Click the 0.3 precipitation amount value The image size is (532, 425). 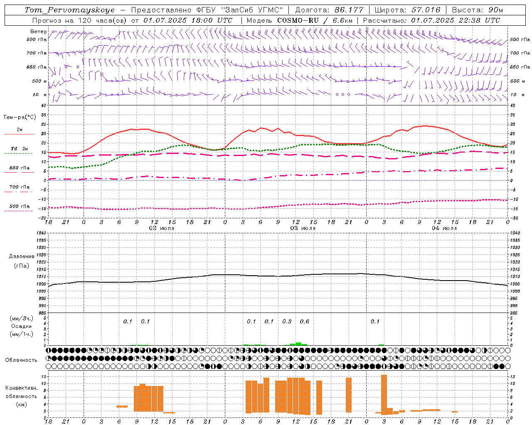point(287,322)
